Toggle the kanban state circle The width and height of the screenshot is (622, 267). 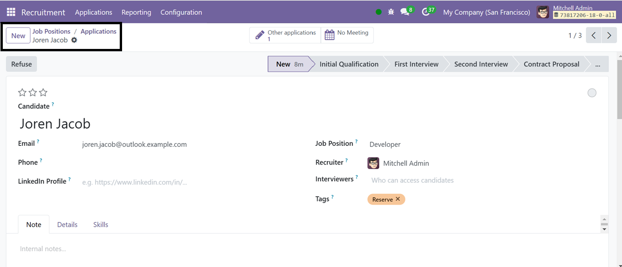[592, 93]
